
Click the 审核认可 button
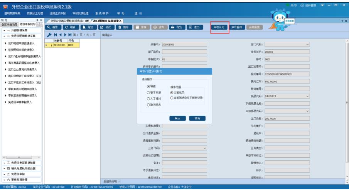point(219,27)
